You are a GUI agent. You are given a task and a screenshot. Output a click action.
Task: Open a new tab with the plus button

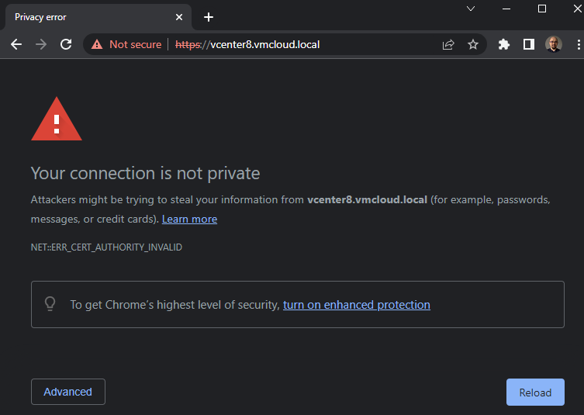point(209,17)
